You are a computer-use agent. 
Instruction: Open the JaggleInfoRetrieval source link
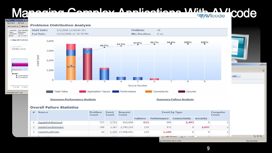click(x=50, y=122)
